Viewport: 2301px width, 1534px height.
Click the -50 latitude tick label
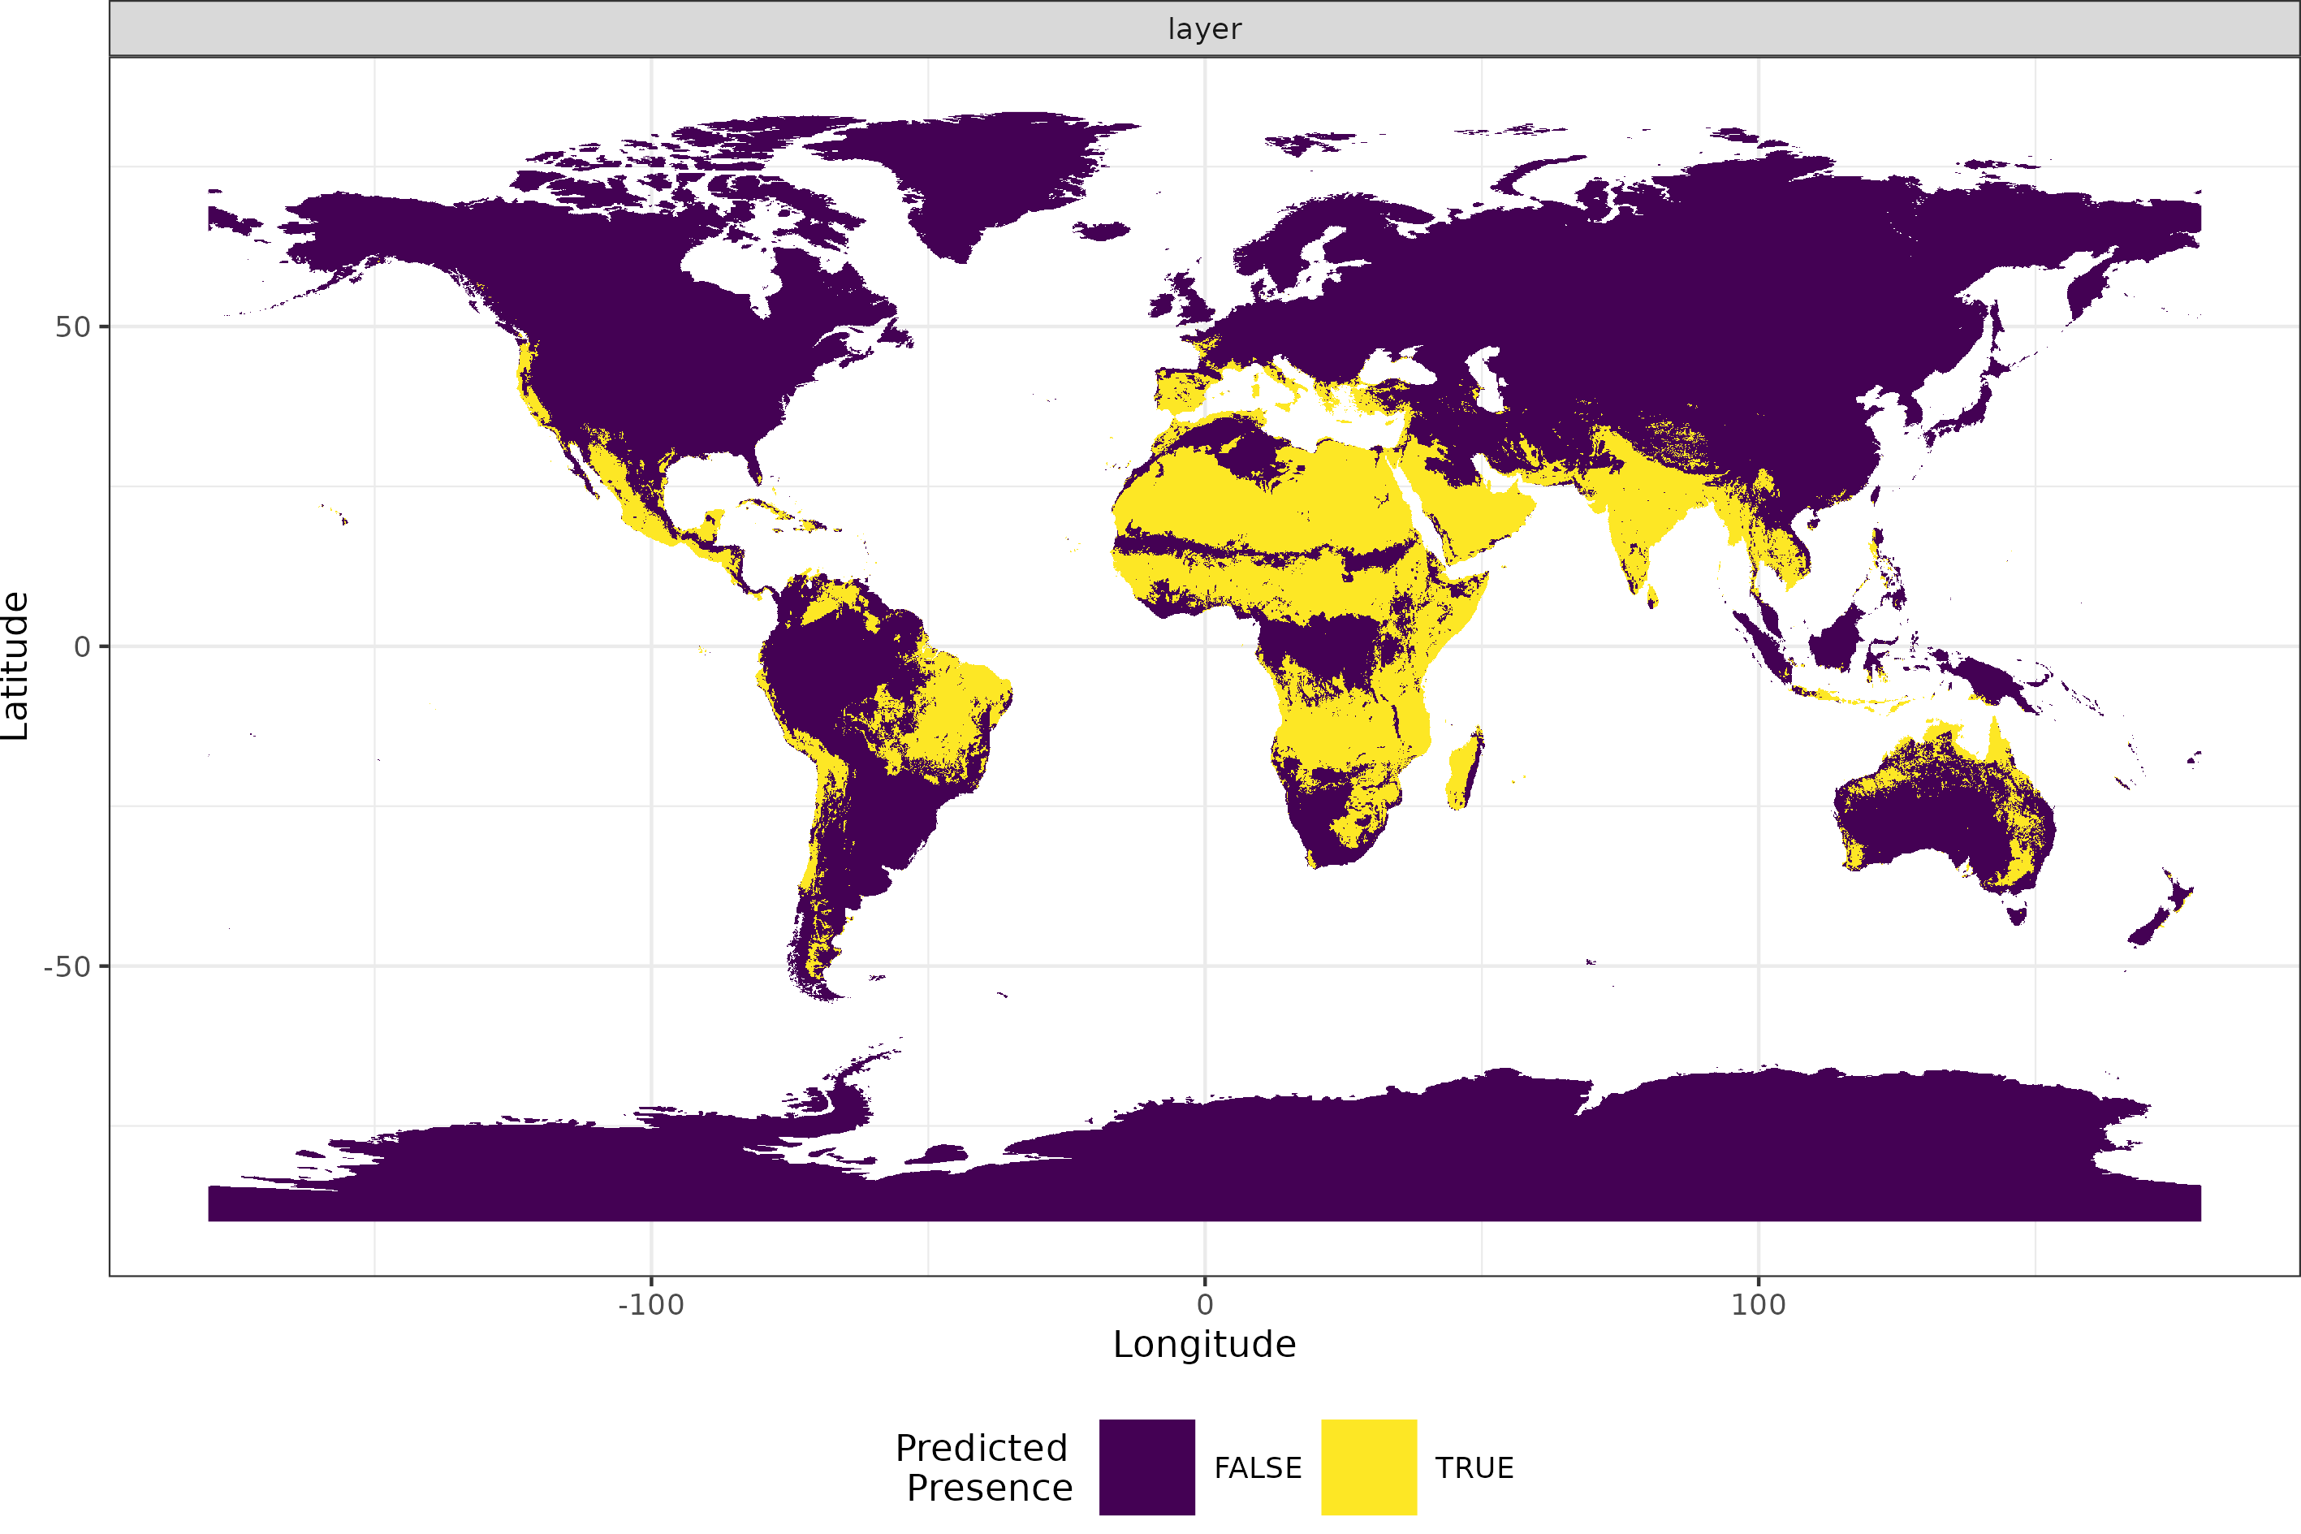pos(67,966)
